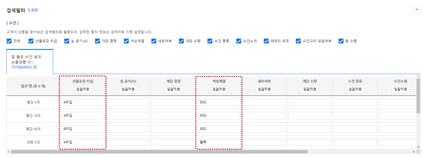
Task: Click 개당 중량 field for 빨강 10개
Action: (x=173, y=116)
